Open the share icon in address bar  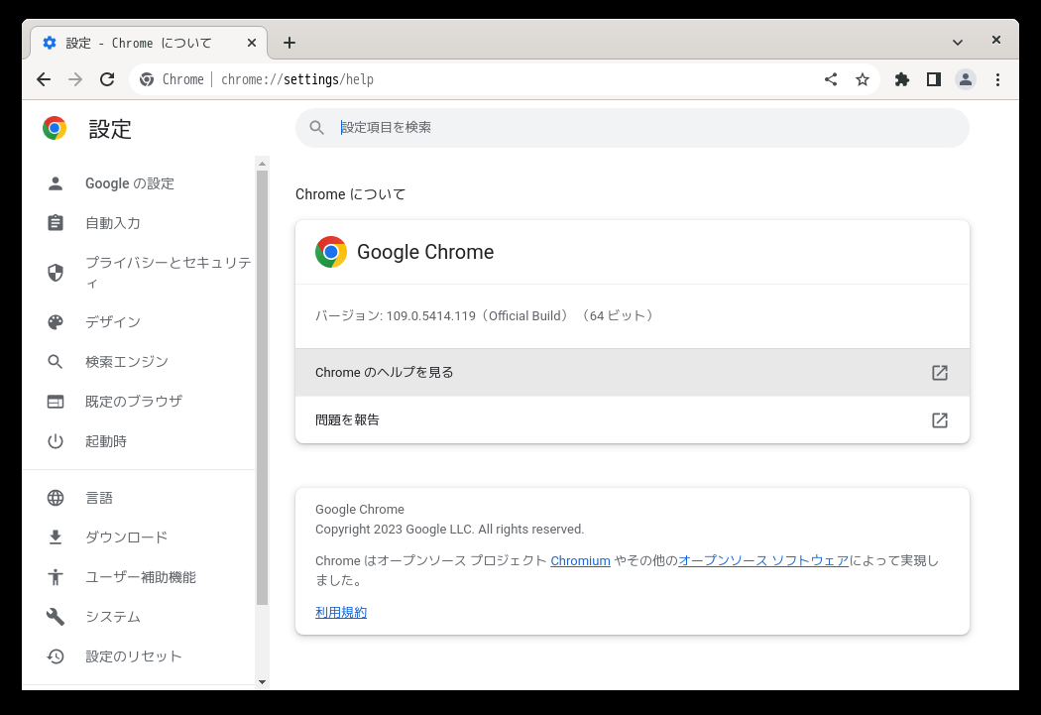(831, 79)
